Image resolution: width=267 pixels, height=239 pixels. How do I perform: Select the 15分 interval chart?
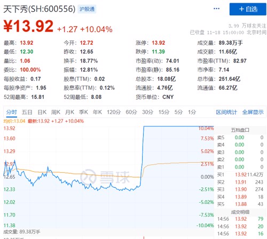coord(164,112)
